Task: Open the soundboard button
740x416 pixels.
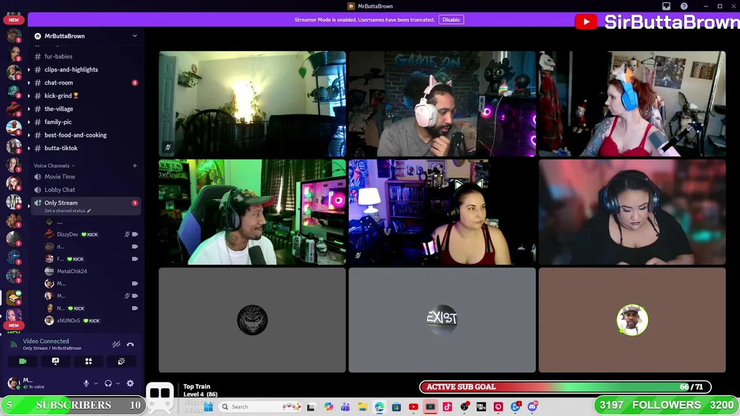Action: pos(121,361)
